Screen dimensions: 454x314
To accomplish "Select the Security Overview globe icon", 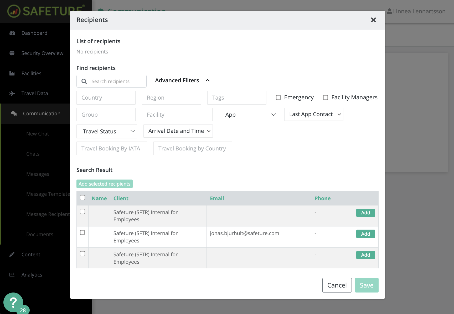I will point(12,53).
